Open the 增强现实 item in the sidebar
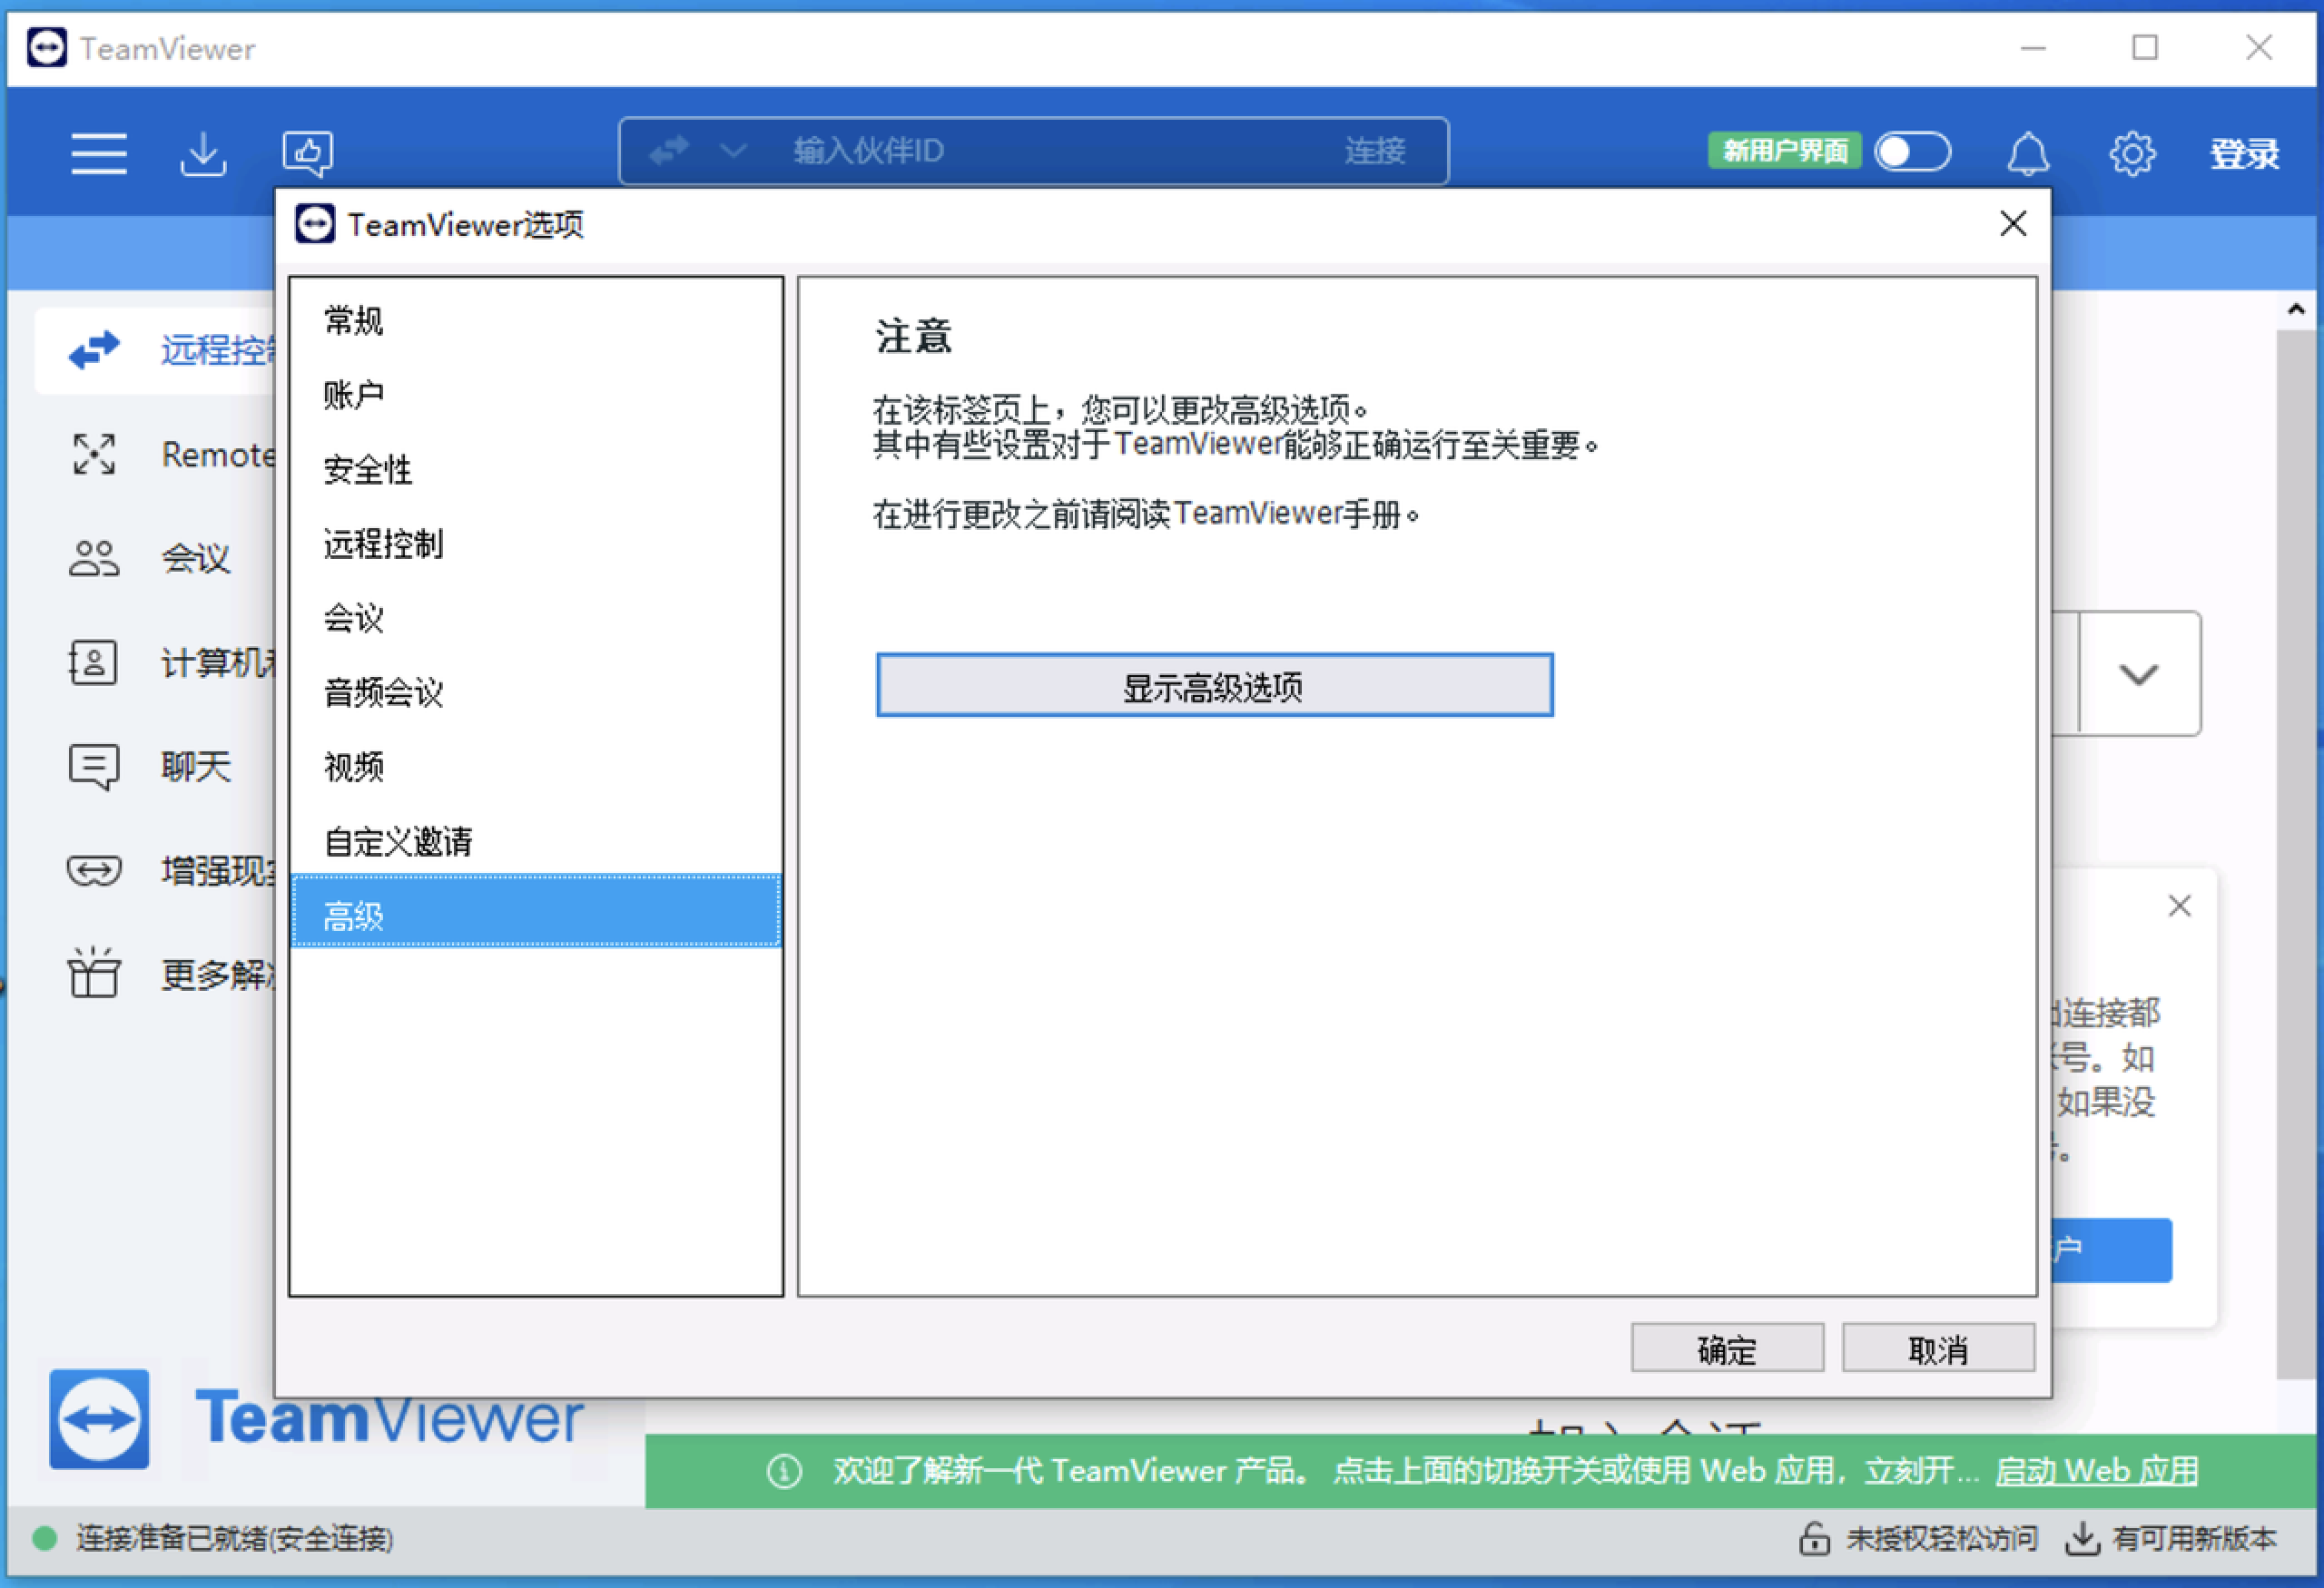Image resolution: width=2324 pixels, height=1588 pixels. point(155,870)
